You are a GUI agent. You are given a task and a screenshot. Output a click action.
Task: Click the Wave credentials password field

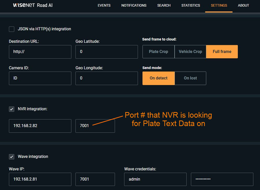coord(222,179)
